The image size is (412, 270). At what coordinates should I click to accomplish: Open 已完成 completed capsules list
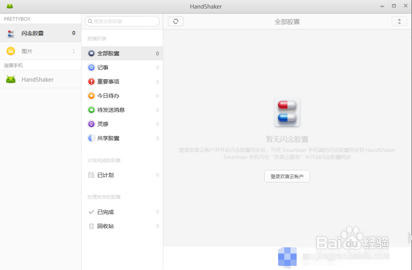[106, 212]
